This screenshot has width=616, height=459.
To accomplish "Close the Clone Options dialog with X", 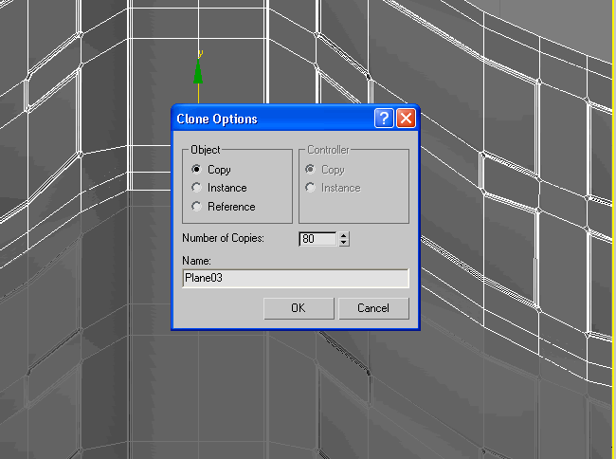I will pos(406,119).
